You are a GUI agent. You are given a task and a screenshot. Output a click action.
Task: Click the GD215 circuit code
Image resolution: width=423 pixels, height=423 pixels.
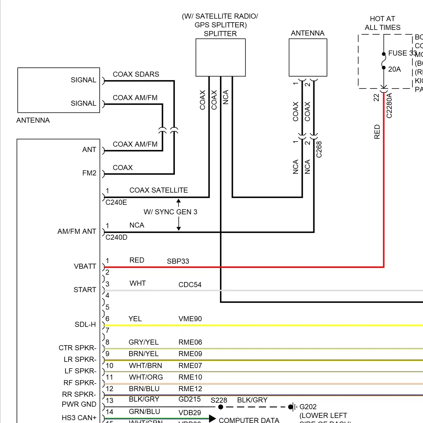point(190,399)
